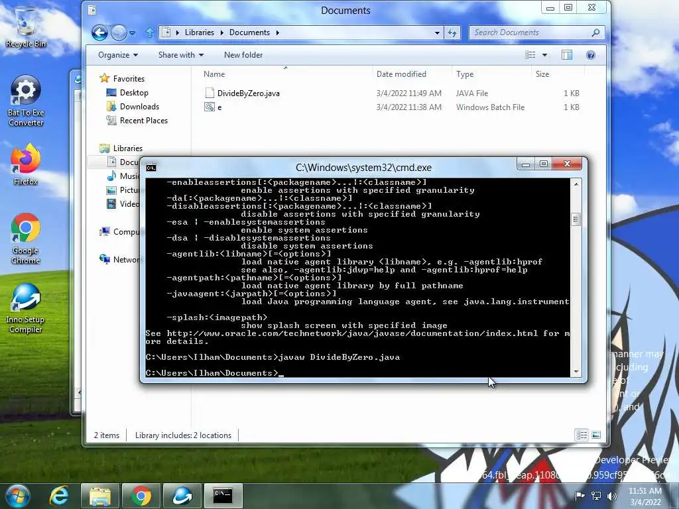Select Downloads in Favorites
Screen dimensions: 679x509
[139, 107]
